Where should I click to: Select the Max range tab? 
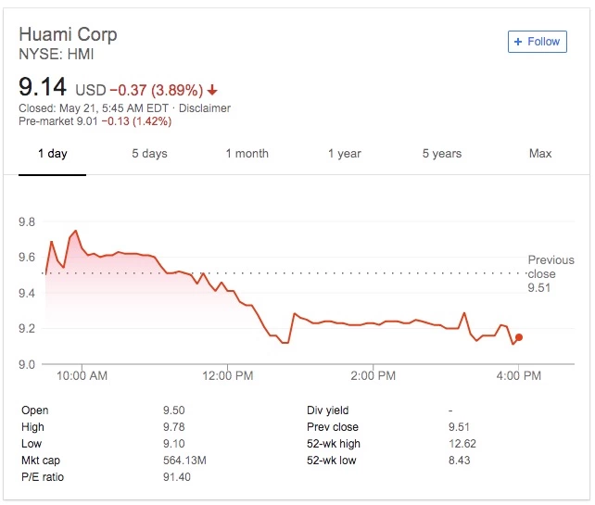click(x=539, y=154)
